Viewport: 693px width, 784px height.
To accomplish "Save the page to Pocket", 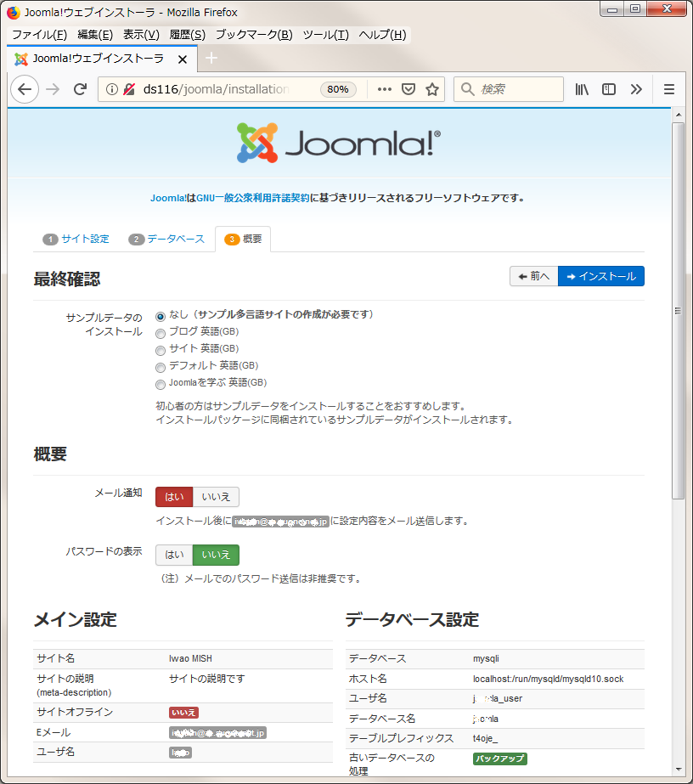I will pyautogui.click(x=408, y=89).
